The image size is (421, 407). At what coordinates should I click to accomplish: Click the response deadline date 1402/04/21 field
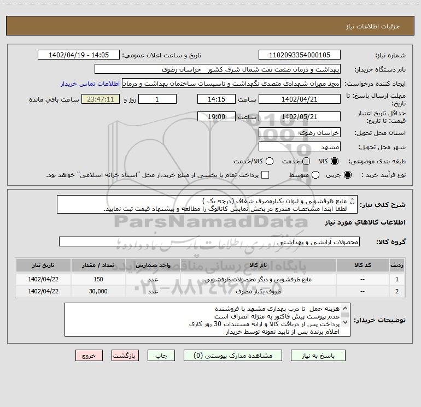click(x=300, y=99)
